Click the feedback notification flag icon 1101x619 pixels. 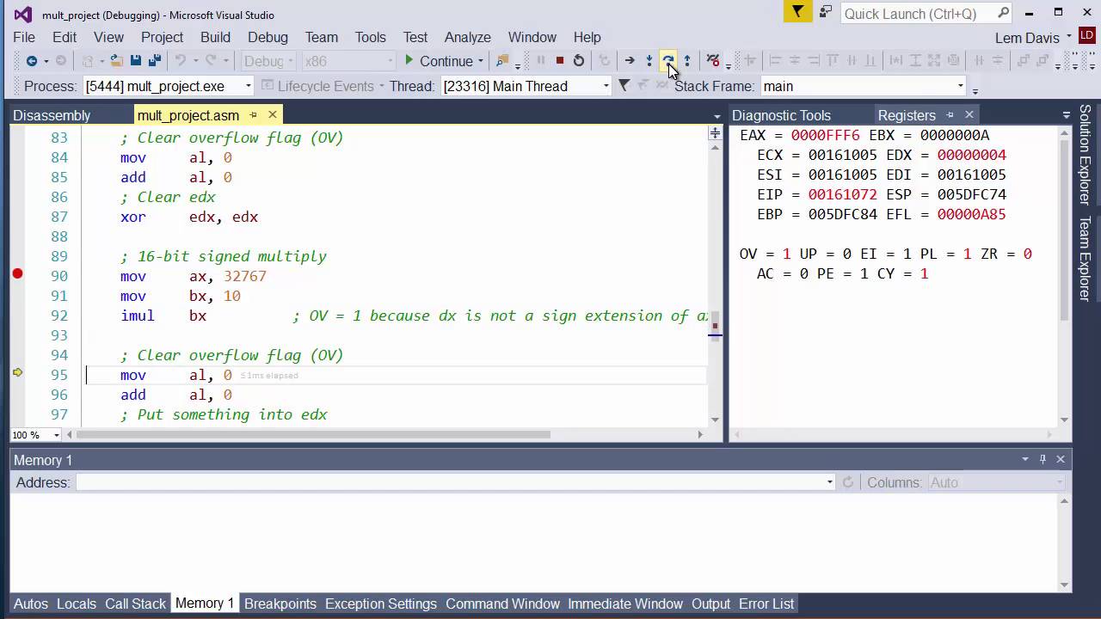point(798,12)
